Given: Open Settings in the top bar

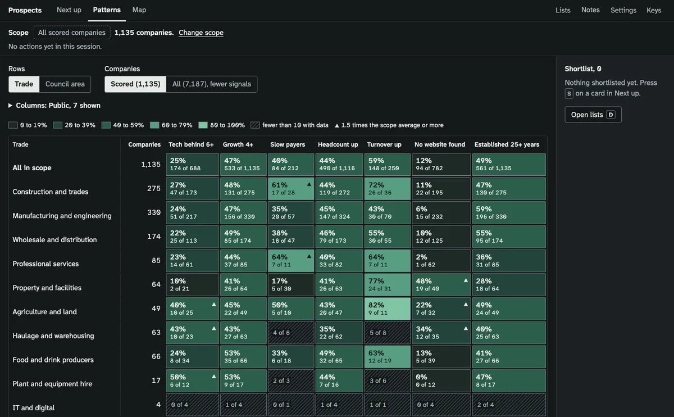Looking at the screenshot, I should tap(623, 10).
